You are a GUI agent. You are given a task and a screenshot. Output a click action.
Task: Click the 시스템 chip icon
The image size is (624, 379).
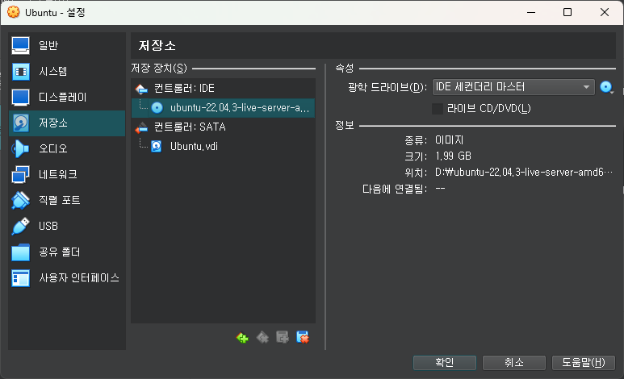pos(20,72)
